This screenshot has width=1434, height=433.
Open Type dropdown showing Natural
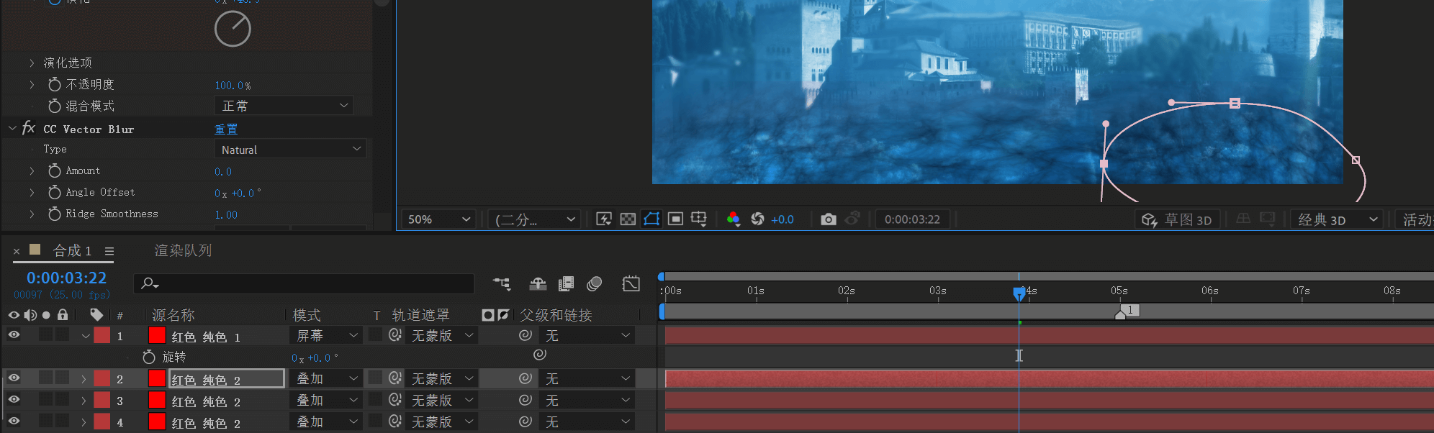[290, 149]
